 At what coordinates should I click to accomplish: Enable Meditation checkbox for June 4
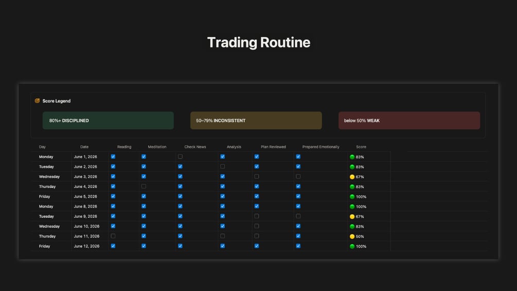pos(144,186)
